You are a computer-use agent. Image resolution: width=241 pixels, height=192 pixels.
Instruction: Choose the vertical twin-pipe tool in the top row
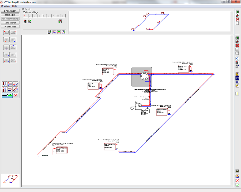coord(4,84)
